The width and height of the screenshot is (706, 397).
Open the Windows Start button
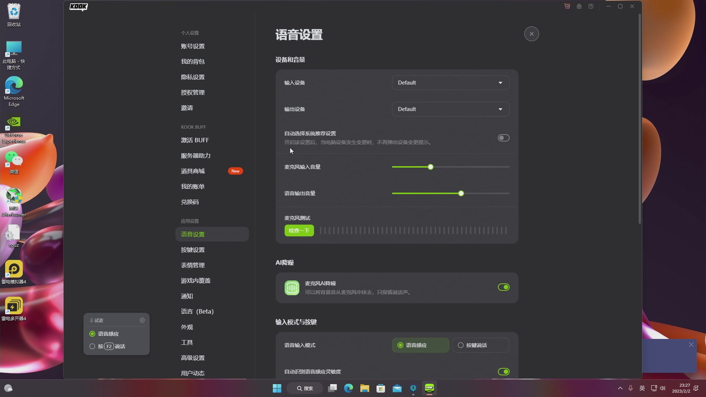[277, 388]
